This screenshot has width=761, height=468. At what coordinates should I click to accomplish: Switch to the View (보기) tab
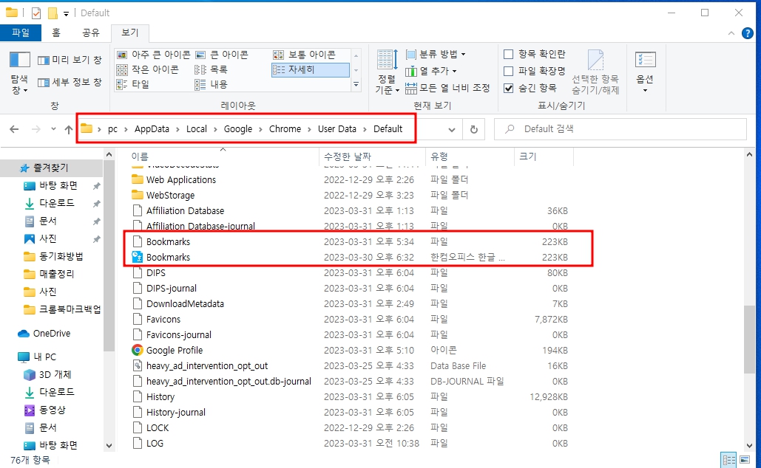tap(129, 32)
